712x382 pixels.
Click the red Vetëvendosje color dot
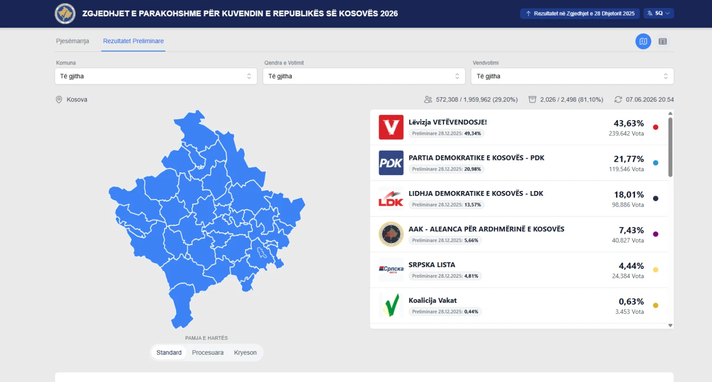point(655,127)
